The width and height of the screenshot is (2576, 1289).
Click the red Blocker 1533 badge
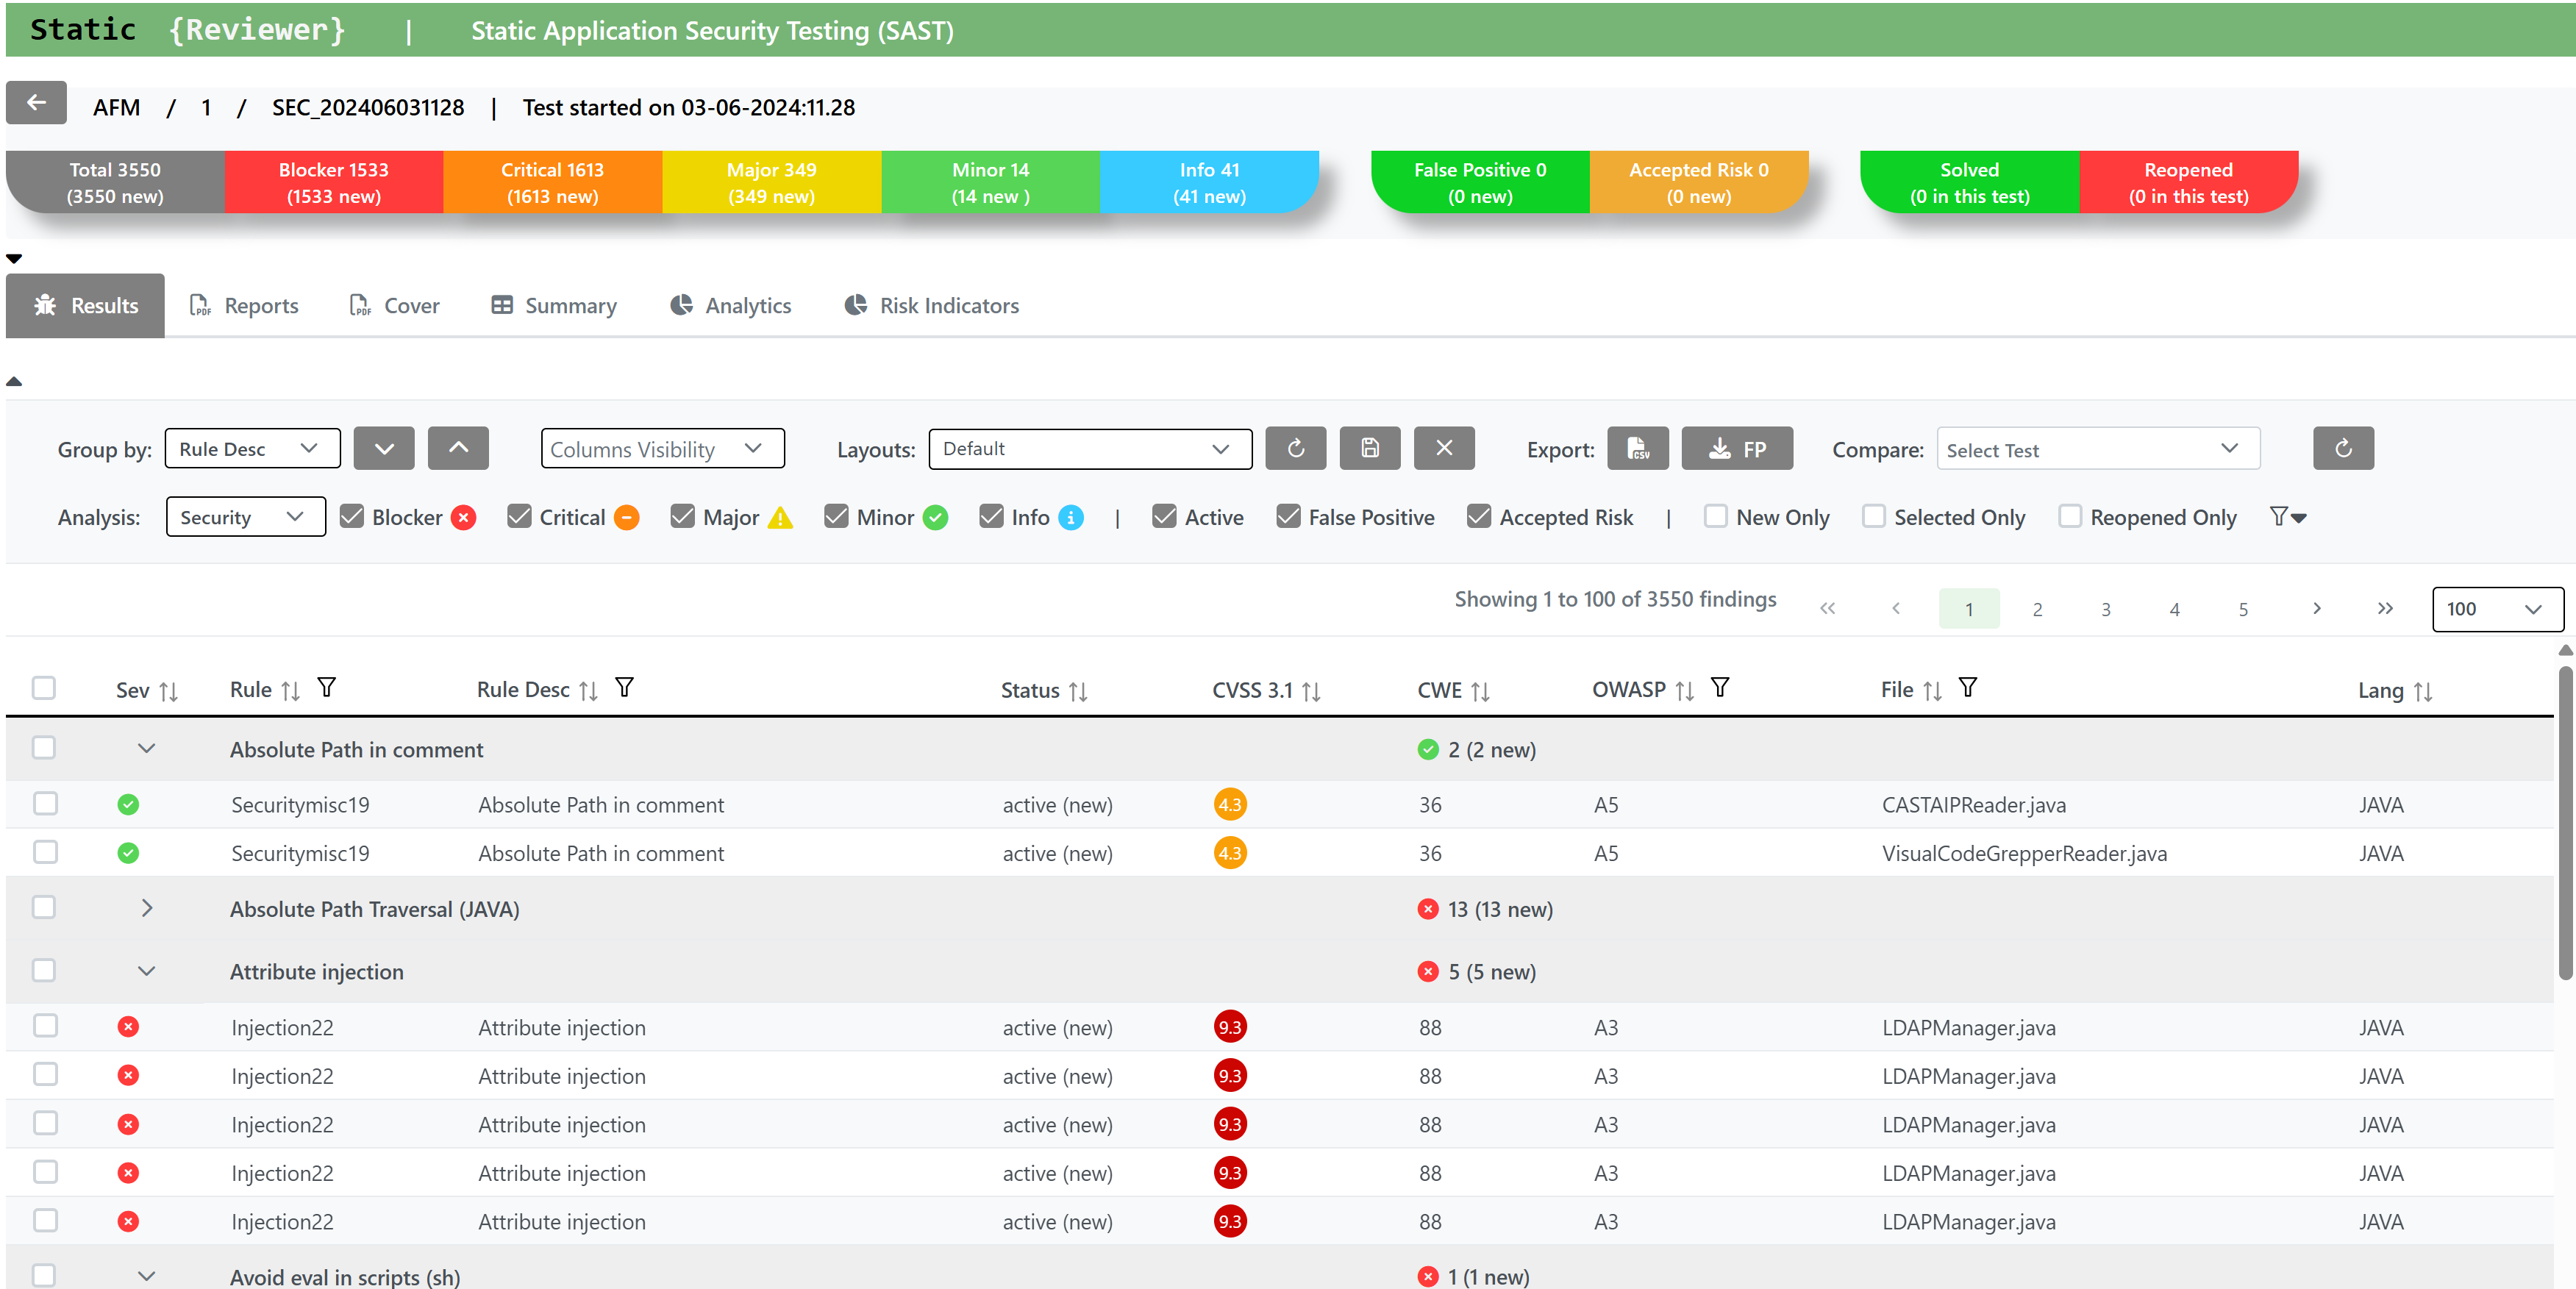[x=333, y=182]
